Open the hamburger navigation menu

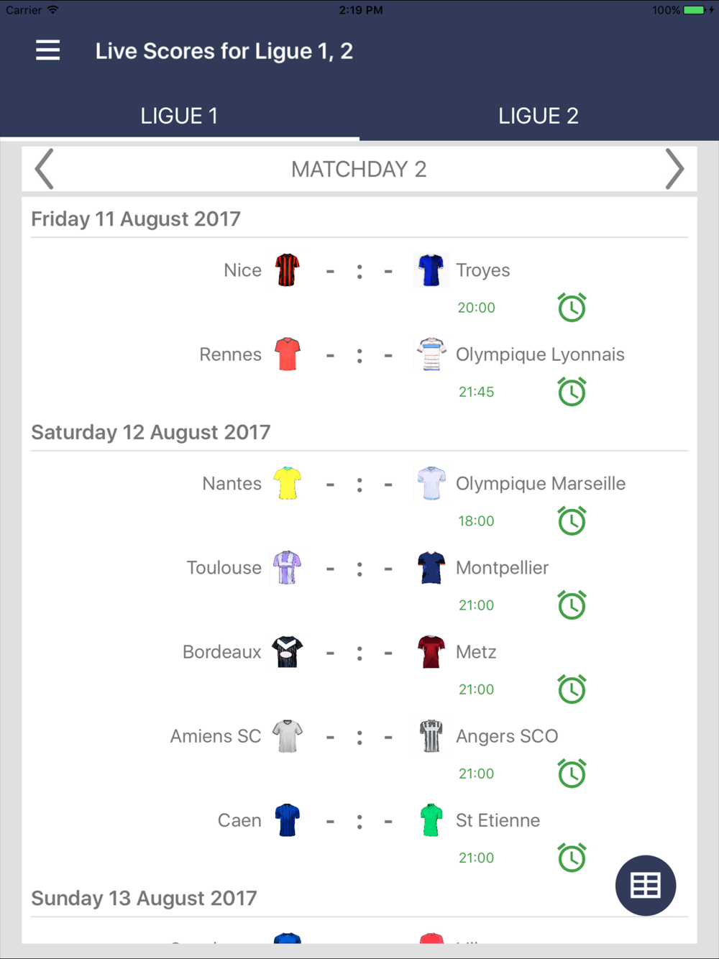coord(48,50)
